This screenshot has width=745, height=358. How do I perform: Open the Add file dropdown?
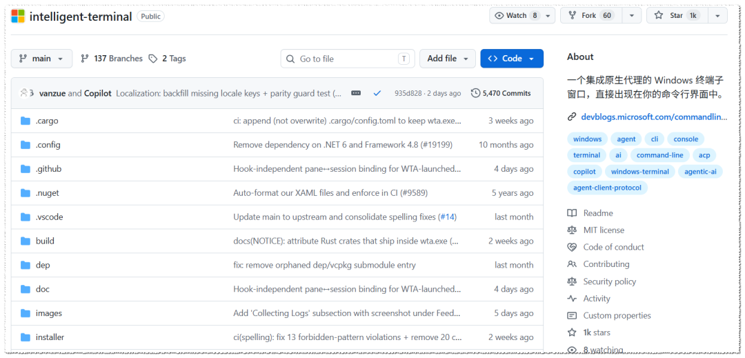tap(448, 59)
